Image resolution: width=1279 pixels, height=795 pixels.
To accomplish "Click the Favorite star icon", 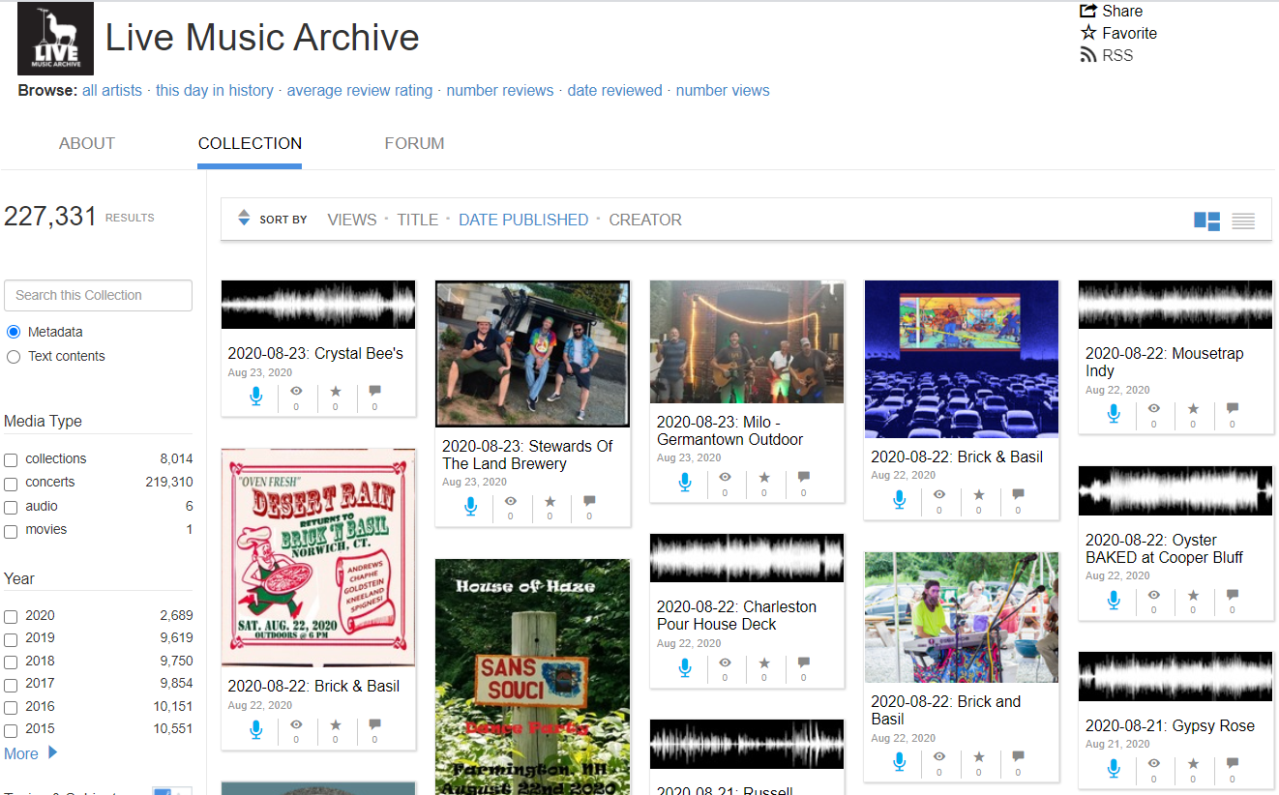I will pyautogui.click(x=1088, y=33).
